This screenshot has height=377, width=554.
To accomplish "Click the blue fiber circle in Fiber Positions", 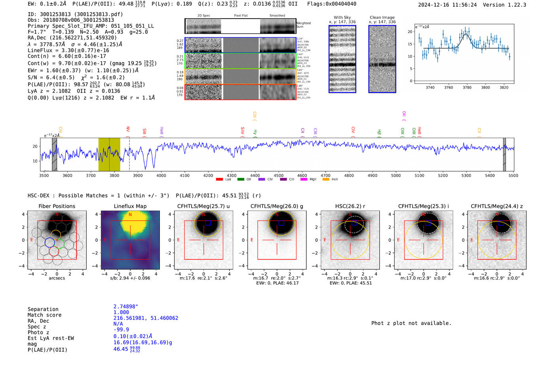I will coord(49,242).
